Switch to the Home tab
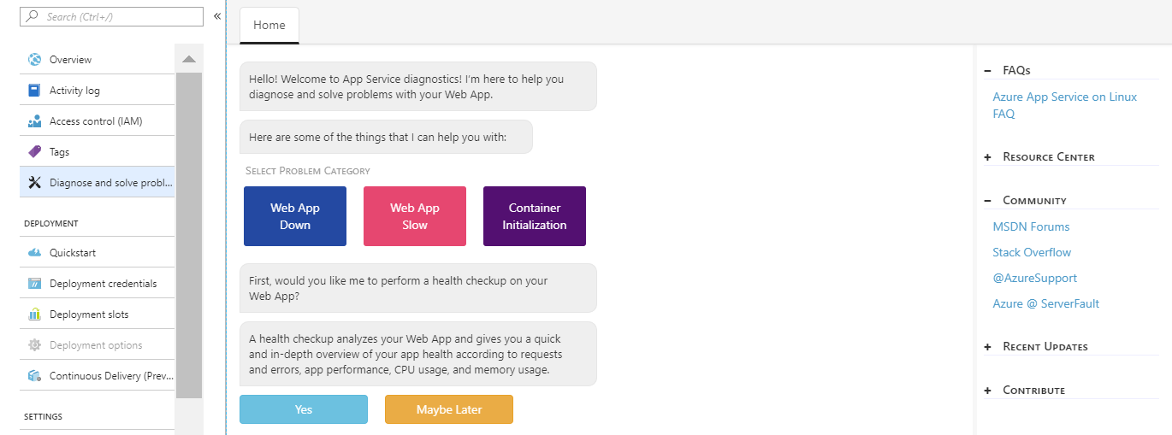Image resolution: width=1172 pixels, height=435 pixels. click(x=269, y=26)
